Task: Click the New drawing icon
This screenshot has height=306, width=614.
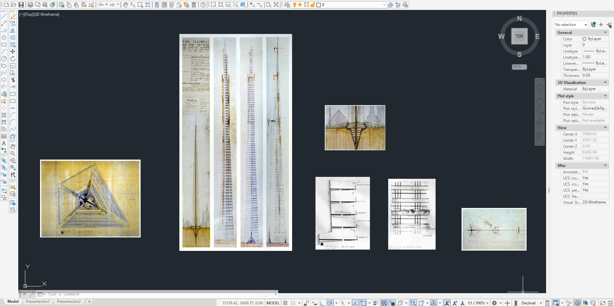Action: (6, 5)
